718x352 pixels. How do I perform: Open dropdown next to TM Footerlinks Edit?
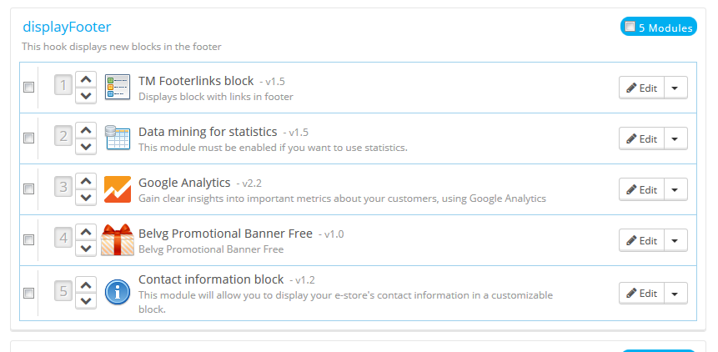[x=675, y=88]
